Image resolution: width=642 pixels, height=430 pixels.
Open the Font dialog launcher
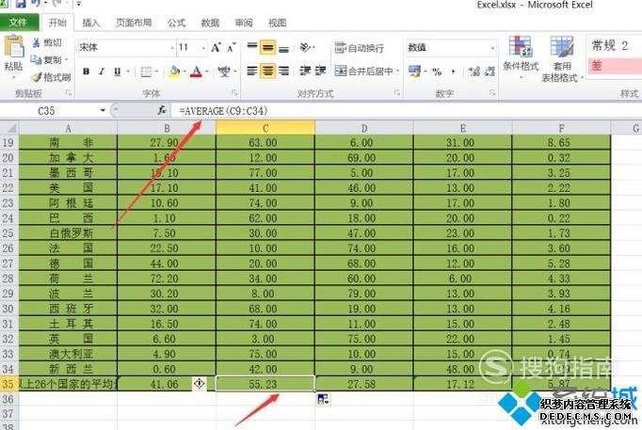tap(234, 93)
